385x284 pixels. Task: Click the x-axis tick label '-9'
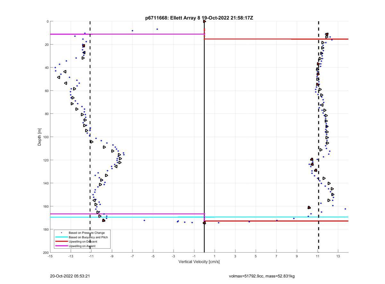pos(112,256)
